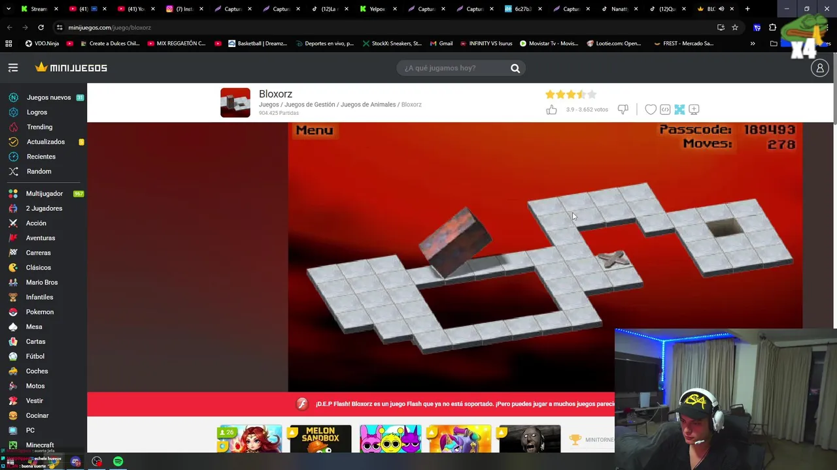Open the Infantiles category
Viewport: 837px width, 470px height.
39,297
